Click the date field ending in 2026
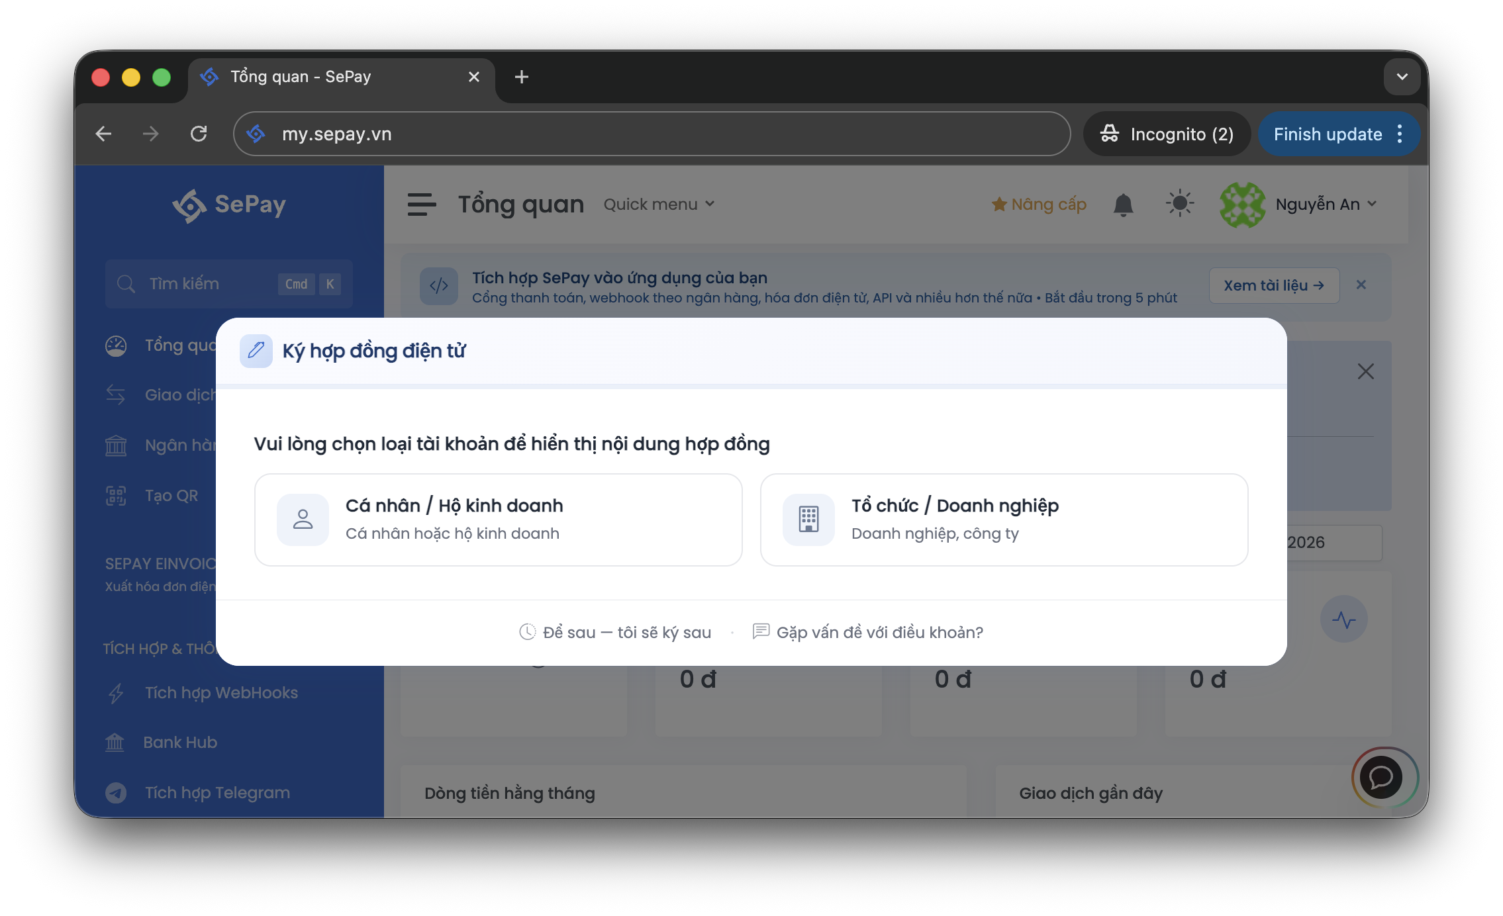Viewport: 1503px width, 916px height. pyautogui.click(x=1333, y=543)
